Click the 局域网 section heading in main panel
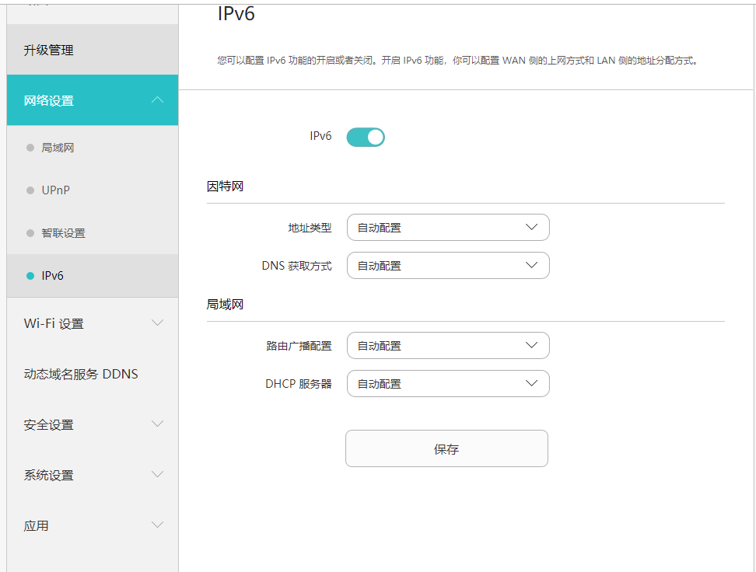 click(225, 305)
